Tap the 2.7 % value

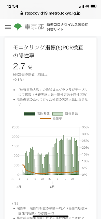point(23,67)
